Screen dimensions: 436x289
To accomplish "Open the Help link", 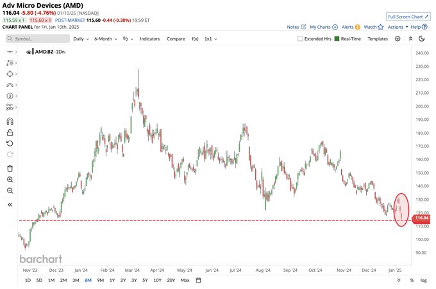I will click(x=419, y=27).
